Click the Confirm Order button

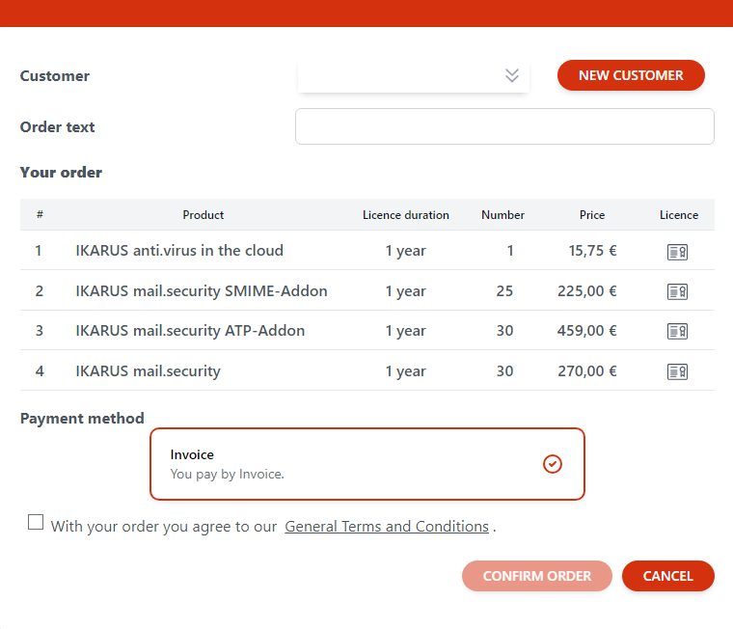[x=536, y=576]
